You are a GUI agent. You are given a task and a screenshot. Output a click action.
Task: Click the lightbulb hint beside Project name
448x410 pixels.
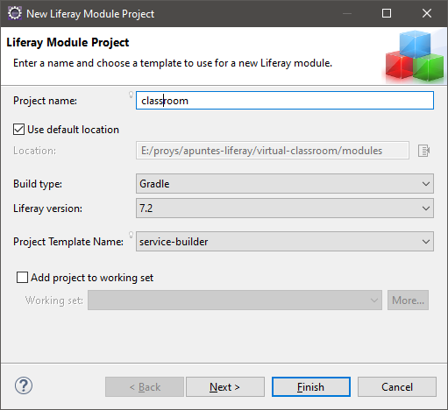[x=132, y=95]
